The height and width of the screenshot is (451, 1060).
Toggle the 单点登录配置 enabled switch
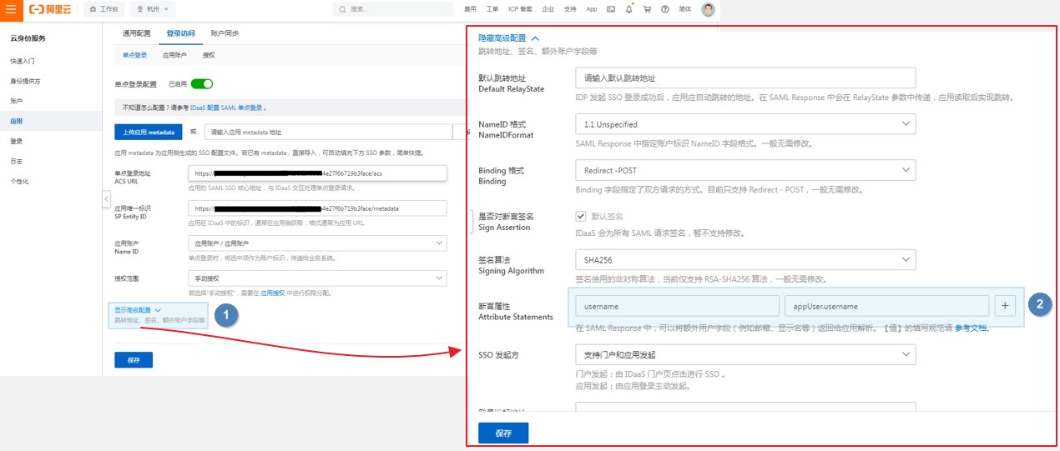click(202, 83)
